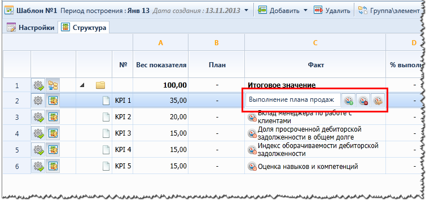The width and height of the screenshot is (430, 204).
Task: Click the add indicator gauge icon with green plus
Action: pyautogui.click(x=349, y=100)
